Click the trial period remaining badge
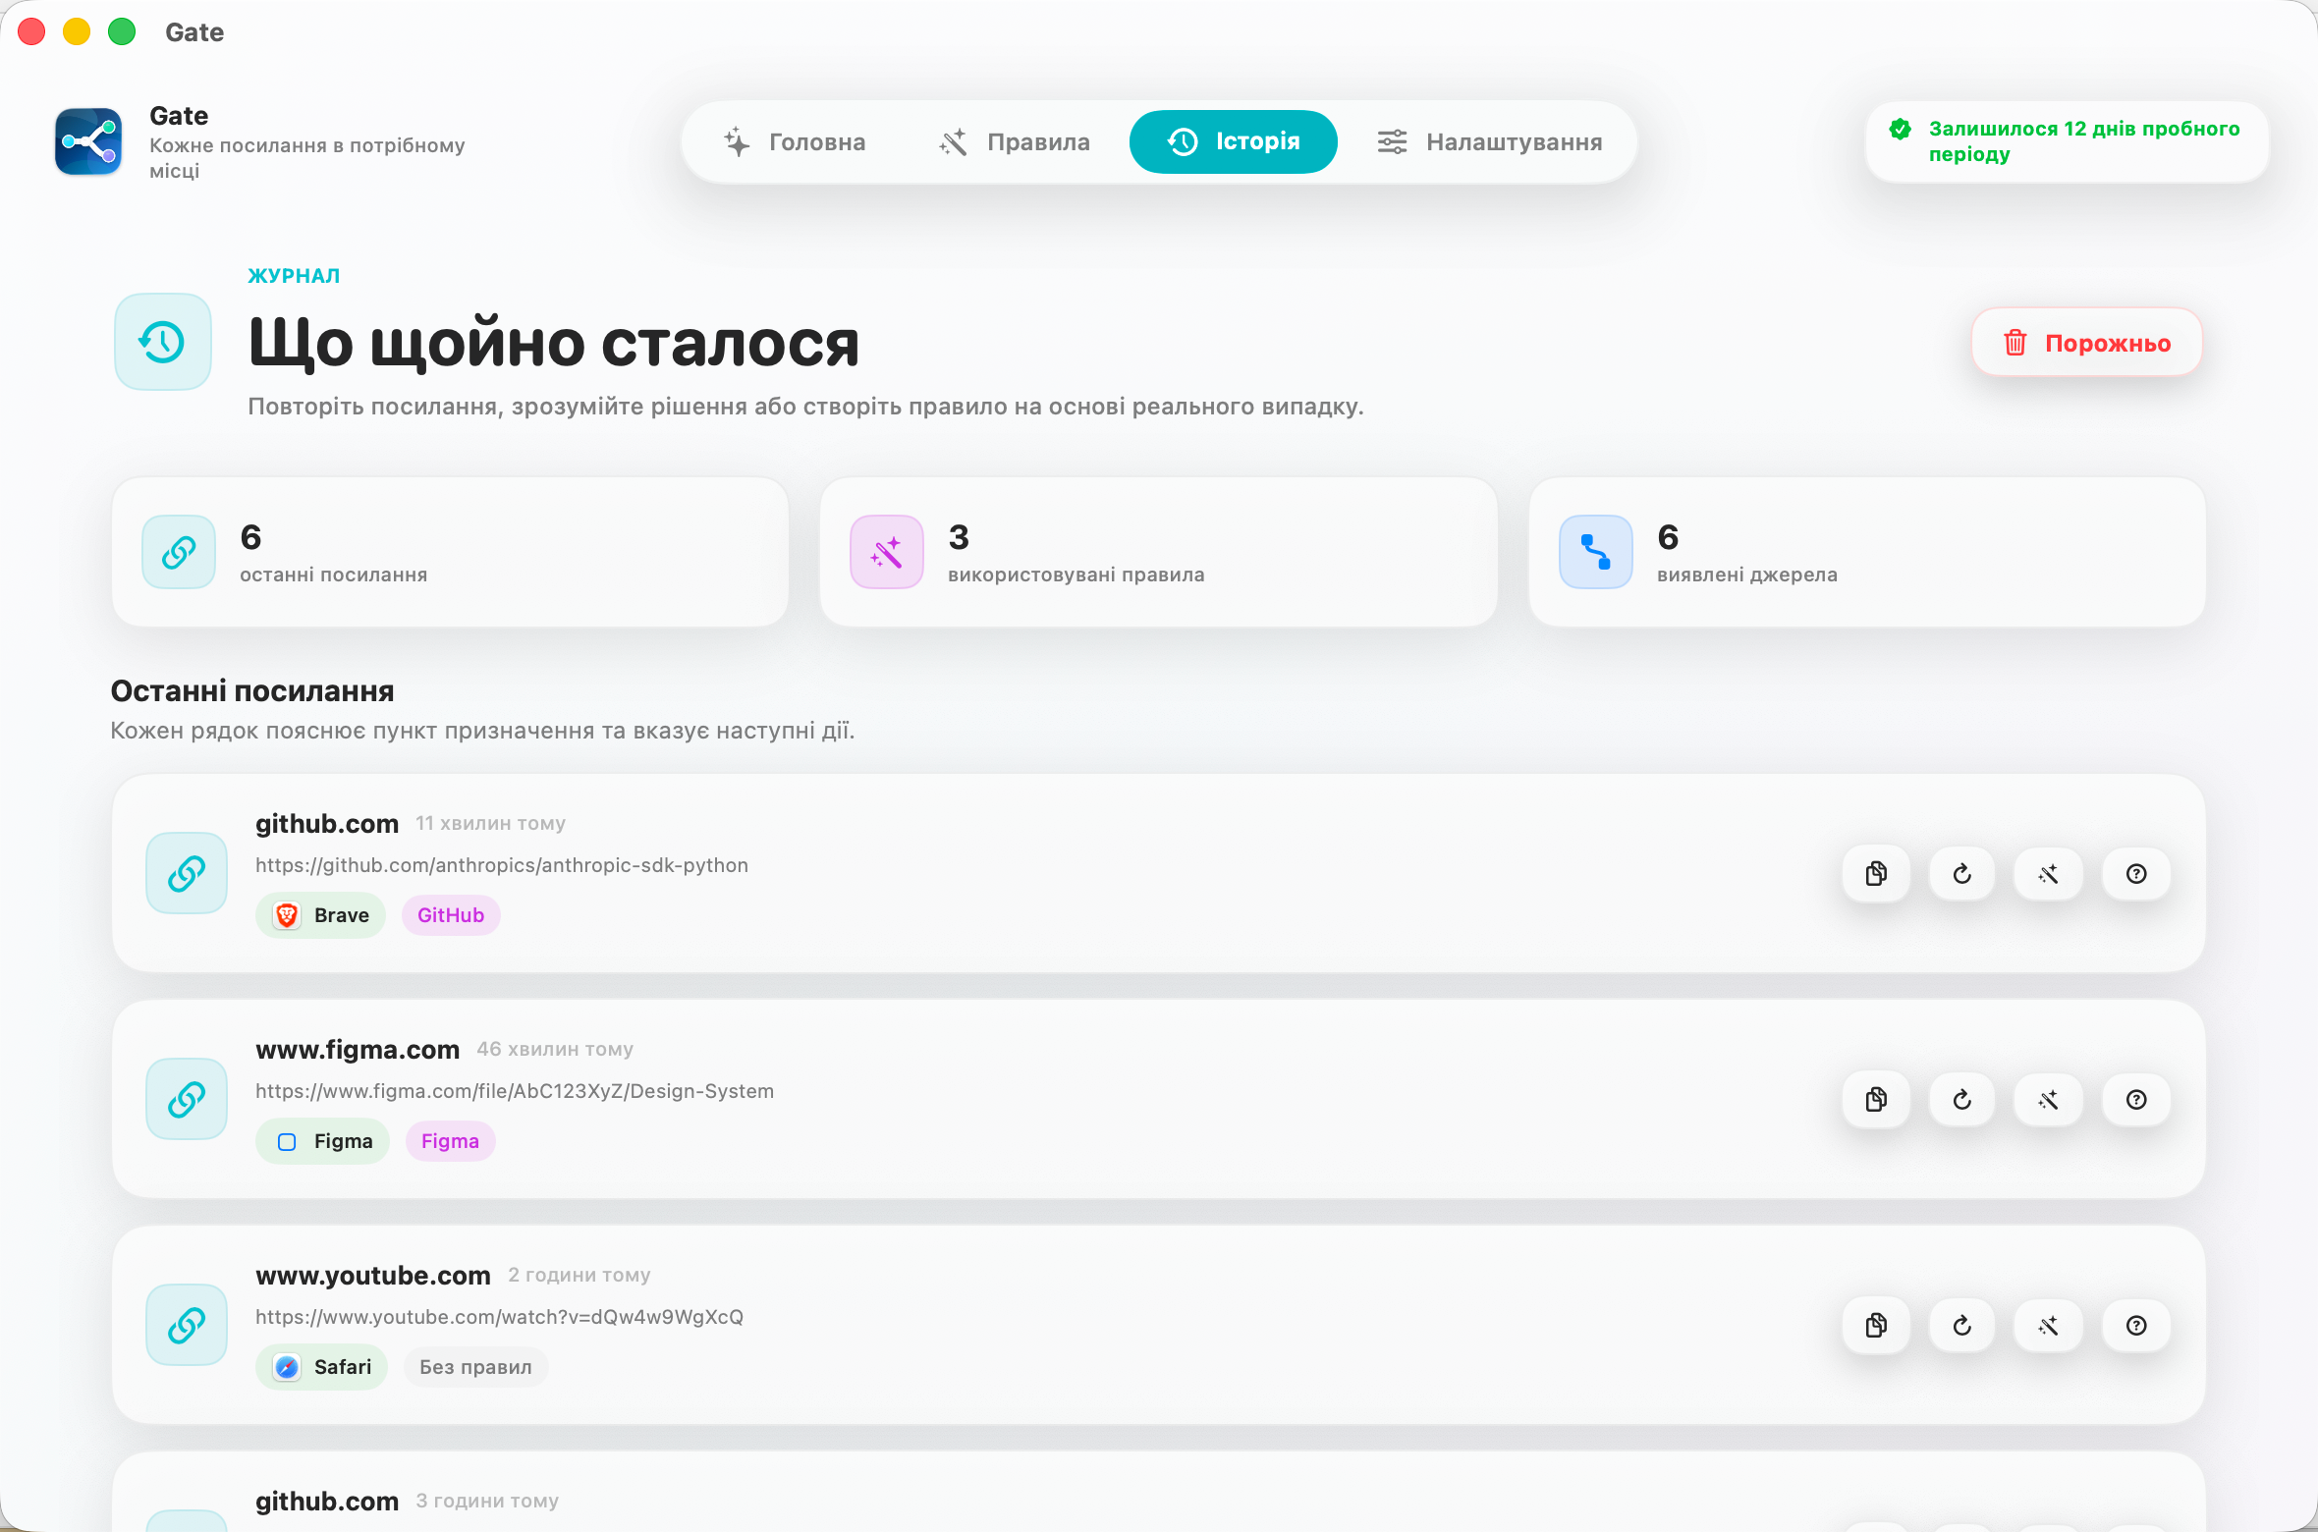This screenshot has height=1532, width=2318. (2067, 141)
